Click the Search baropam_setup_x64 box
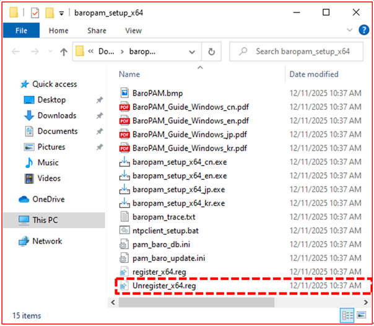Screen dimensions: 374x326 [x=296, y=51]
